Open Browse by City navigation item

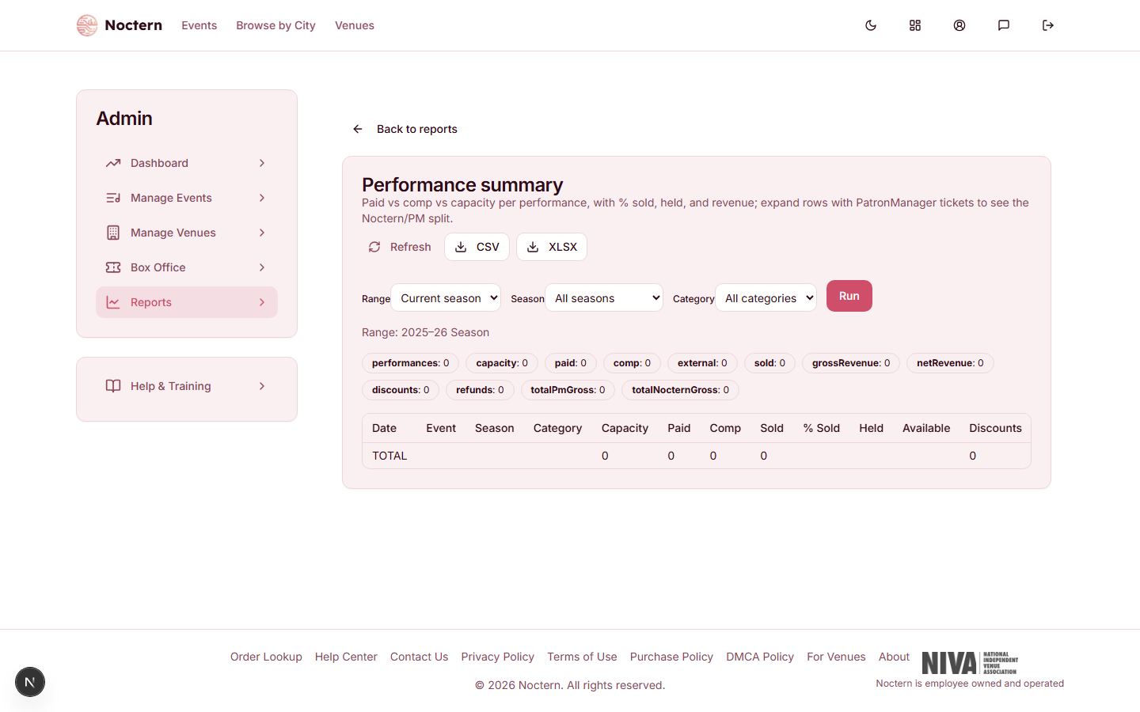coord(275,25)
